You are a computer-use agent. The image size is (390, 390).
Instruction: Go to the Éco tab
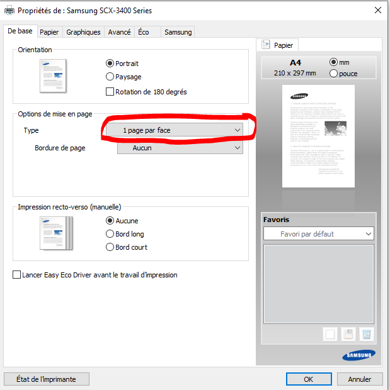147,32
